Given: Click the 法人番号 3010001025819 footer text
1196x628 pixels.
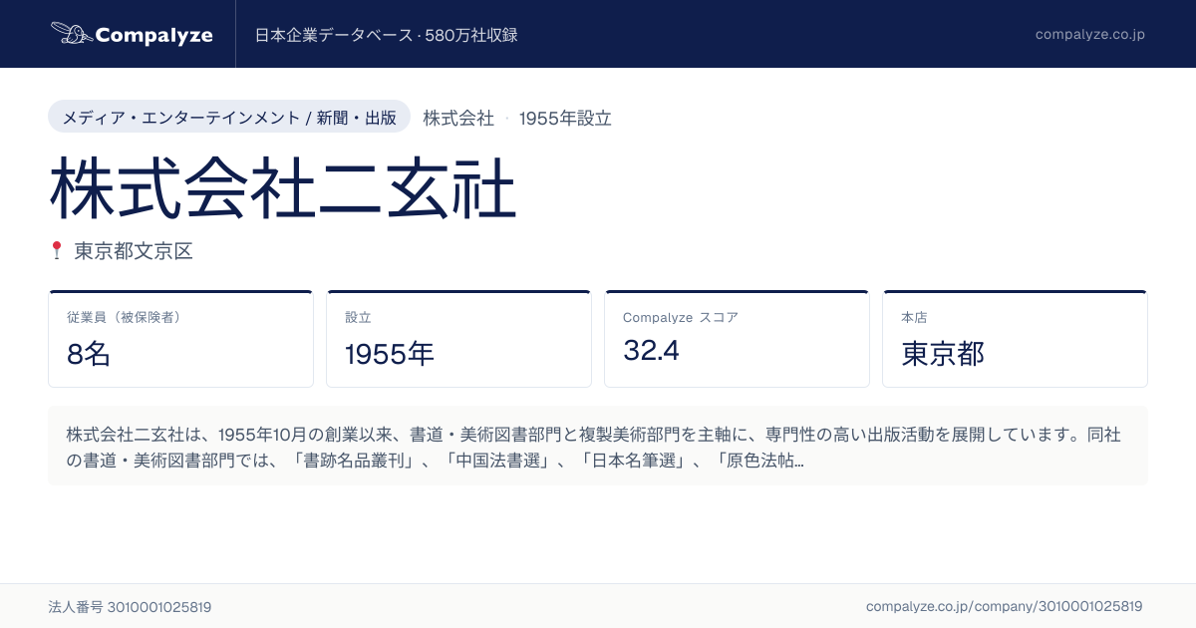Looking at the screenshot, I should (x=130, y=606).
